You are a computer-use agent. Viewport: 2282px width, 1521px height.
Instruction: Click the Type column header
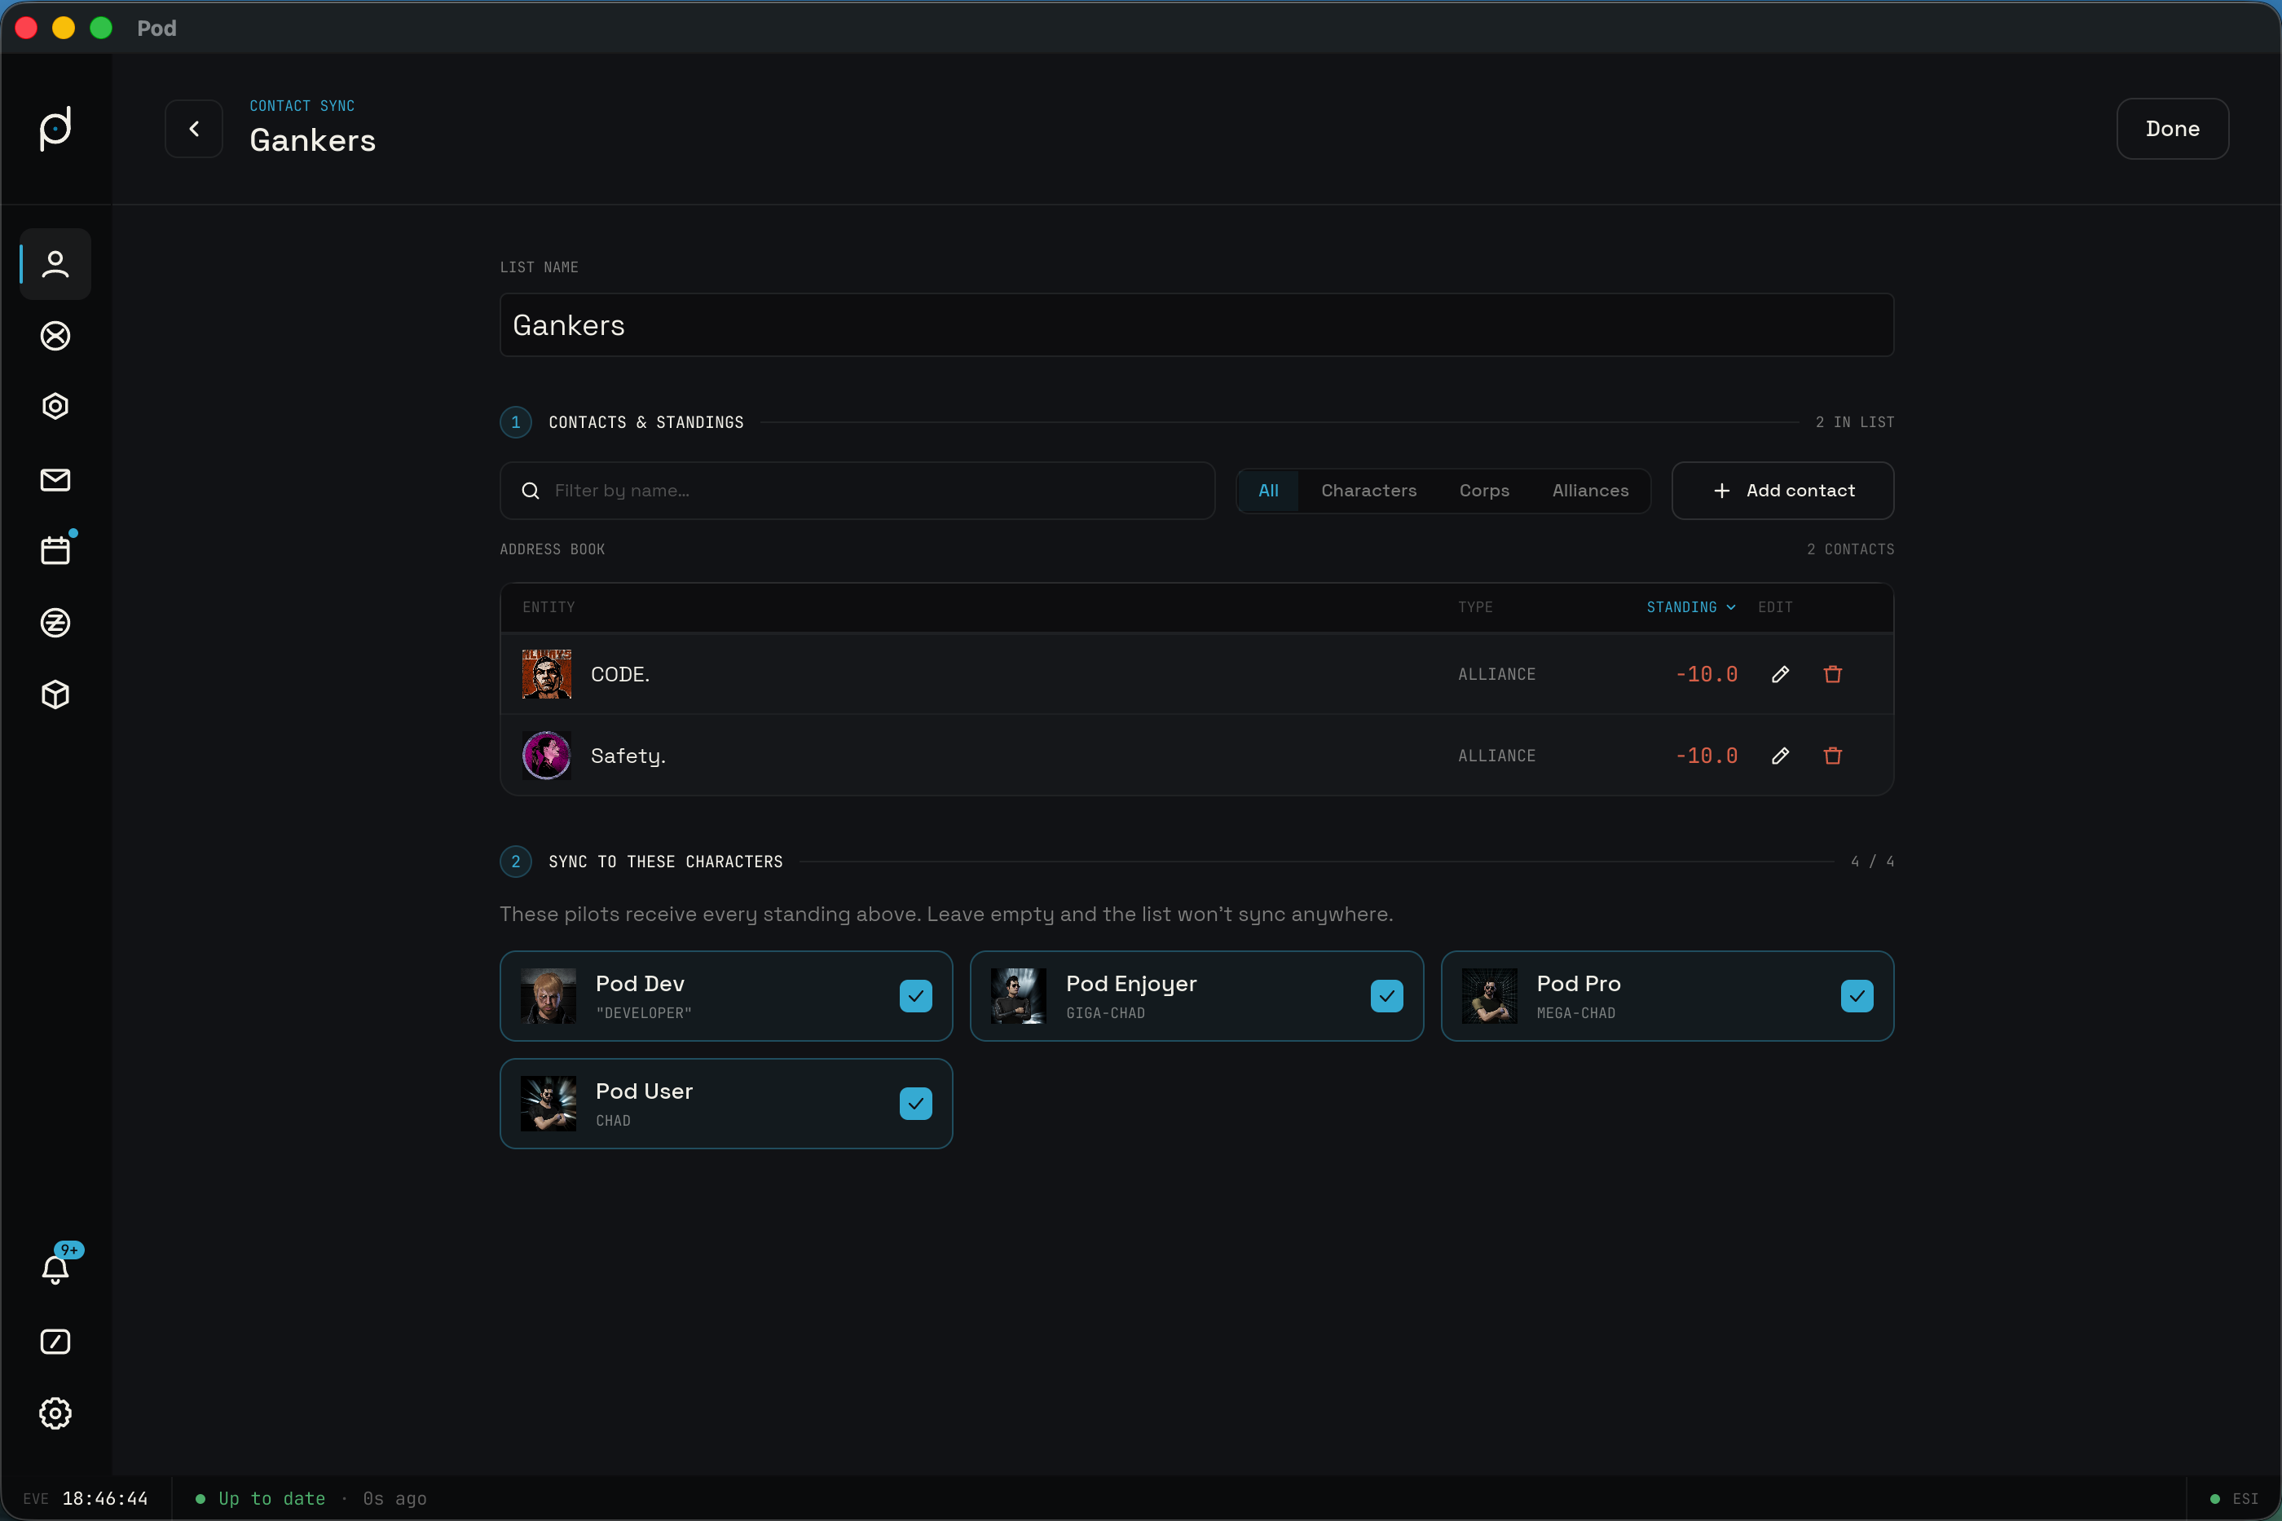tap(1475, 607)
